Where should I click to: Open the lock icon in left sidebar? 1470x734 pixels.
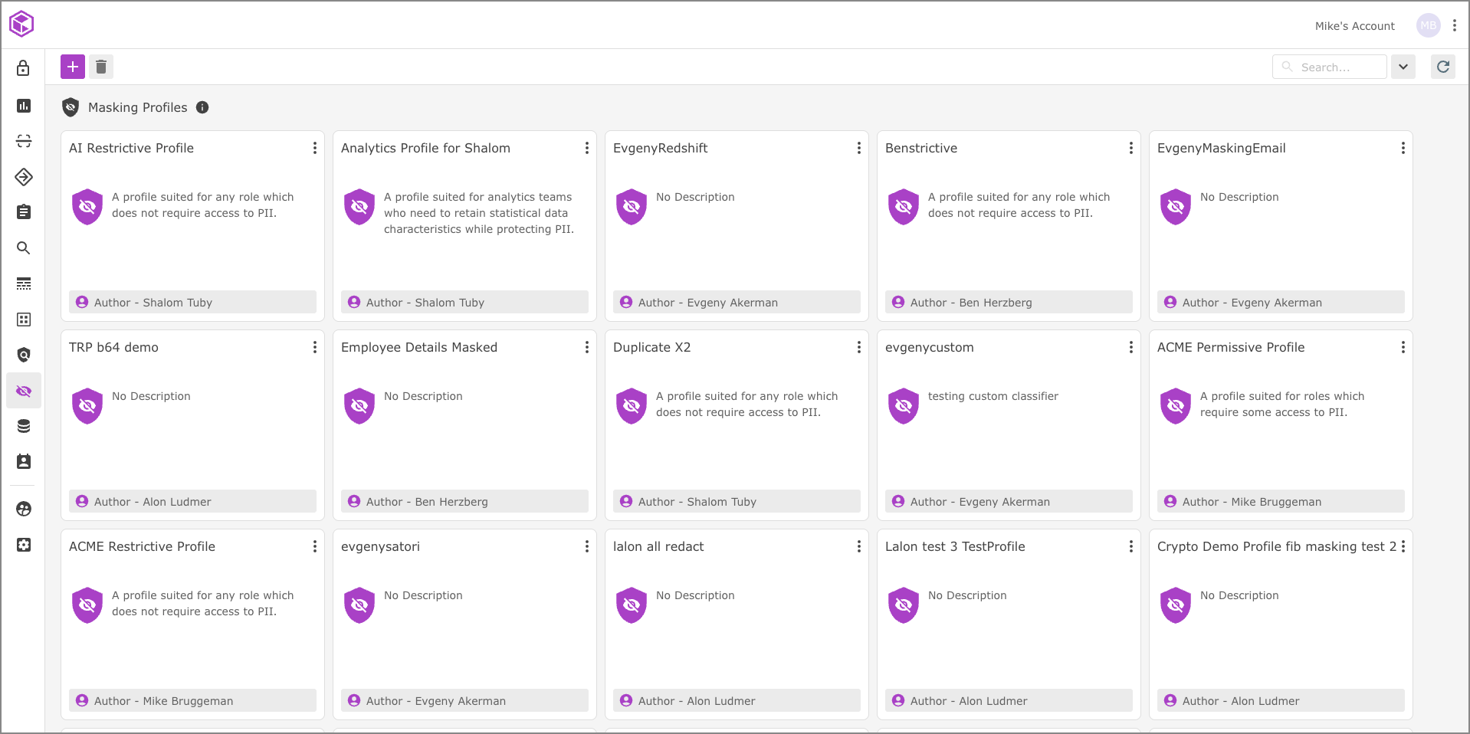pyautogui.click(x=24, y=68)
